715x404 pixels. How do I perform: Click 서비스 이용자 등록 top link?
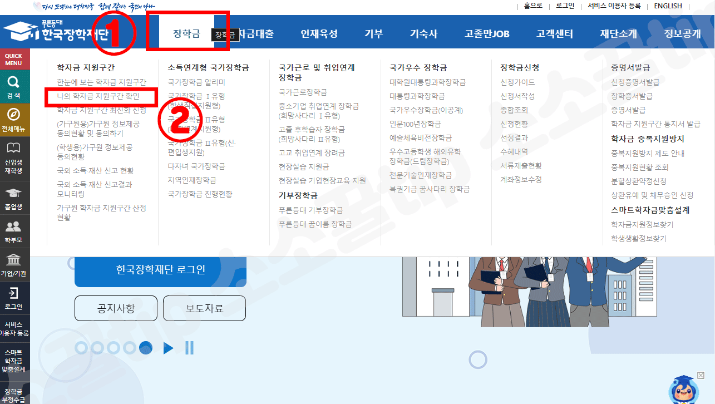615,6
